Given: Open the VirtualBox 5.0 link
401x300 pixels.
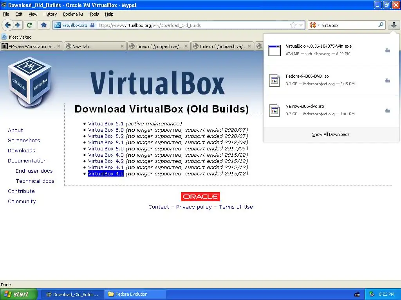Looking at the screenshot, I should coord(106,149).
